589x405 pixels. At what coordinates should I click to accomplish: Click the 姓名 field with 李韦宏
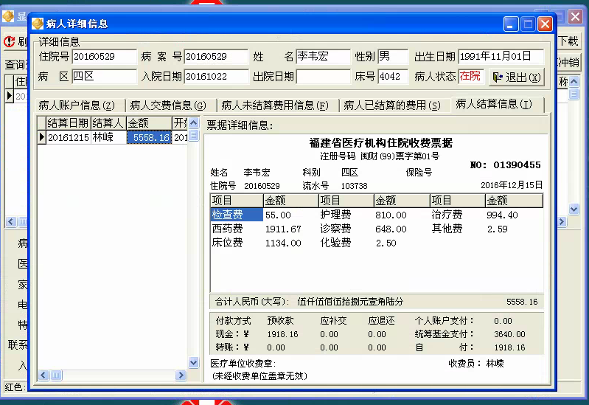tap(323, 57)
